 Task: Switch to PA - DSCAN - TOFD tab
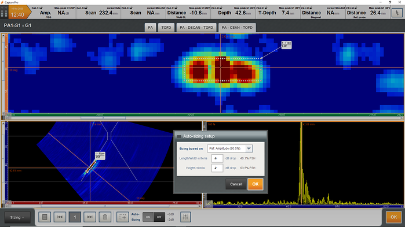point(196,28)
